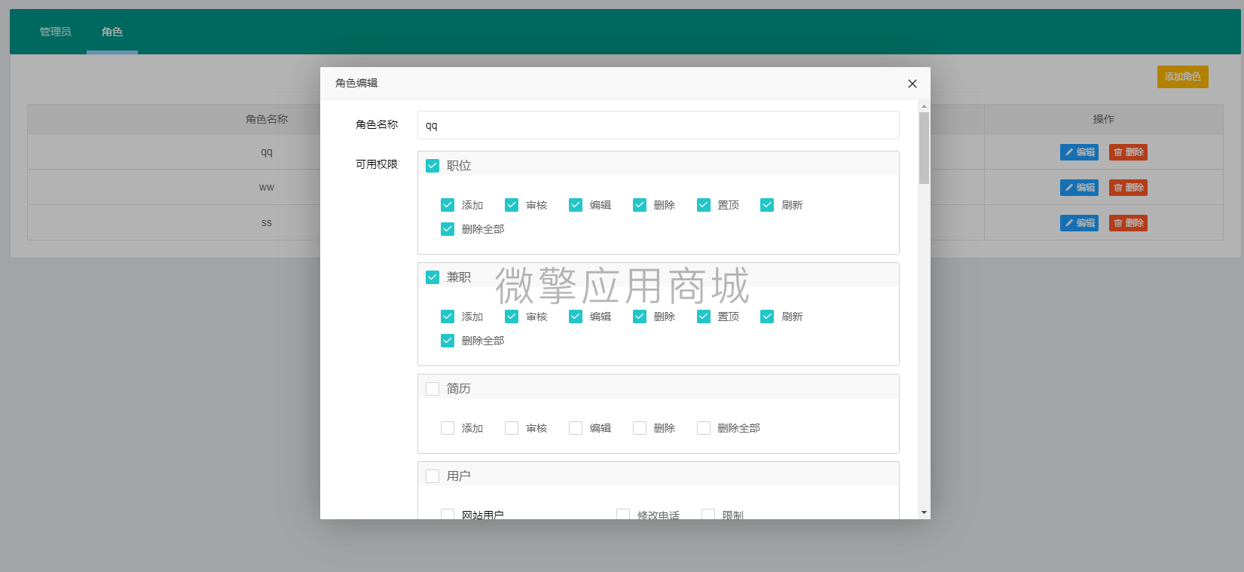This screenshot has width=1244, height=572.
Task: Uncheck 审核 under 职位
Action: pos(512,205)
